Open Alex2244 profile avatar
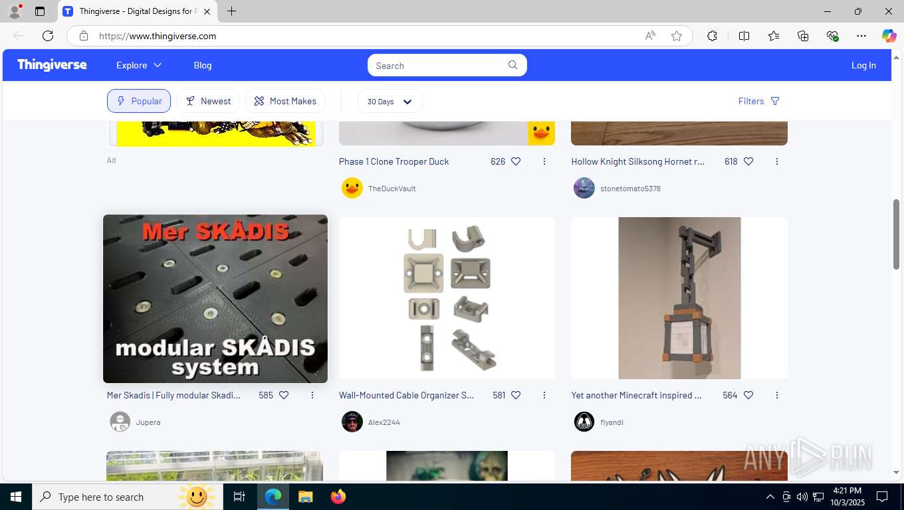Image resolution: width=904 pixels, height=510 pixels. pos(352,422)
